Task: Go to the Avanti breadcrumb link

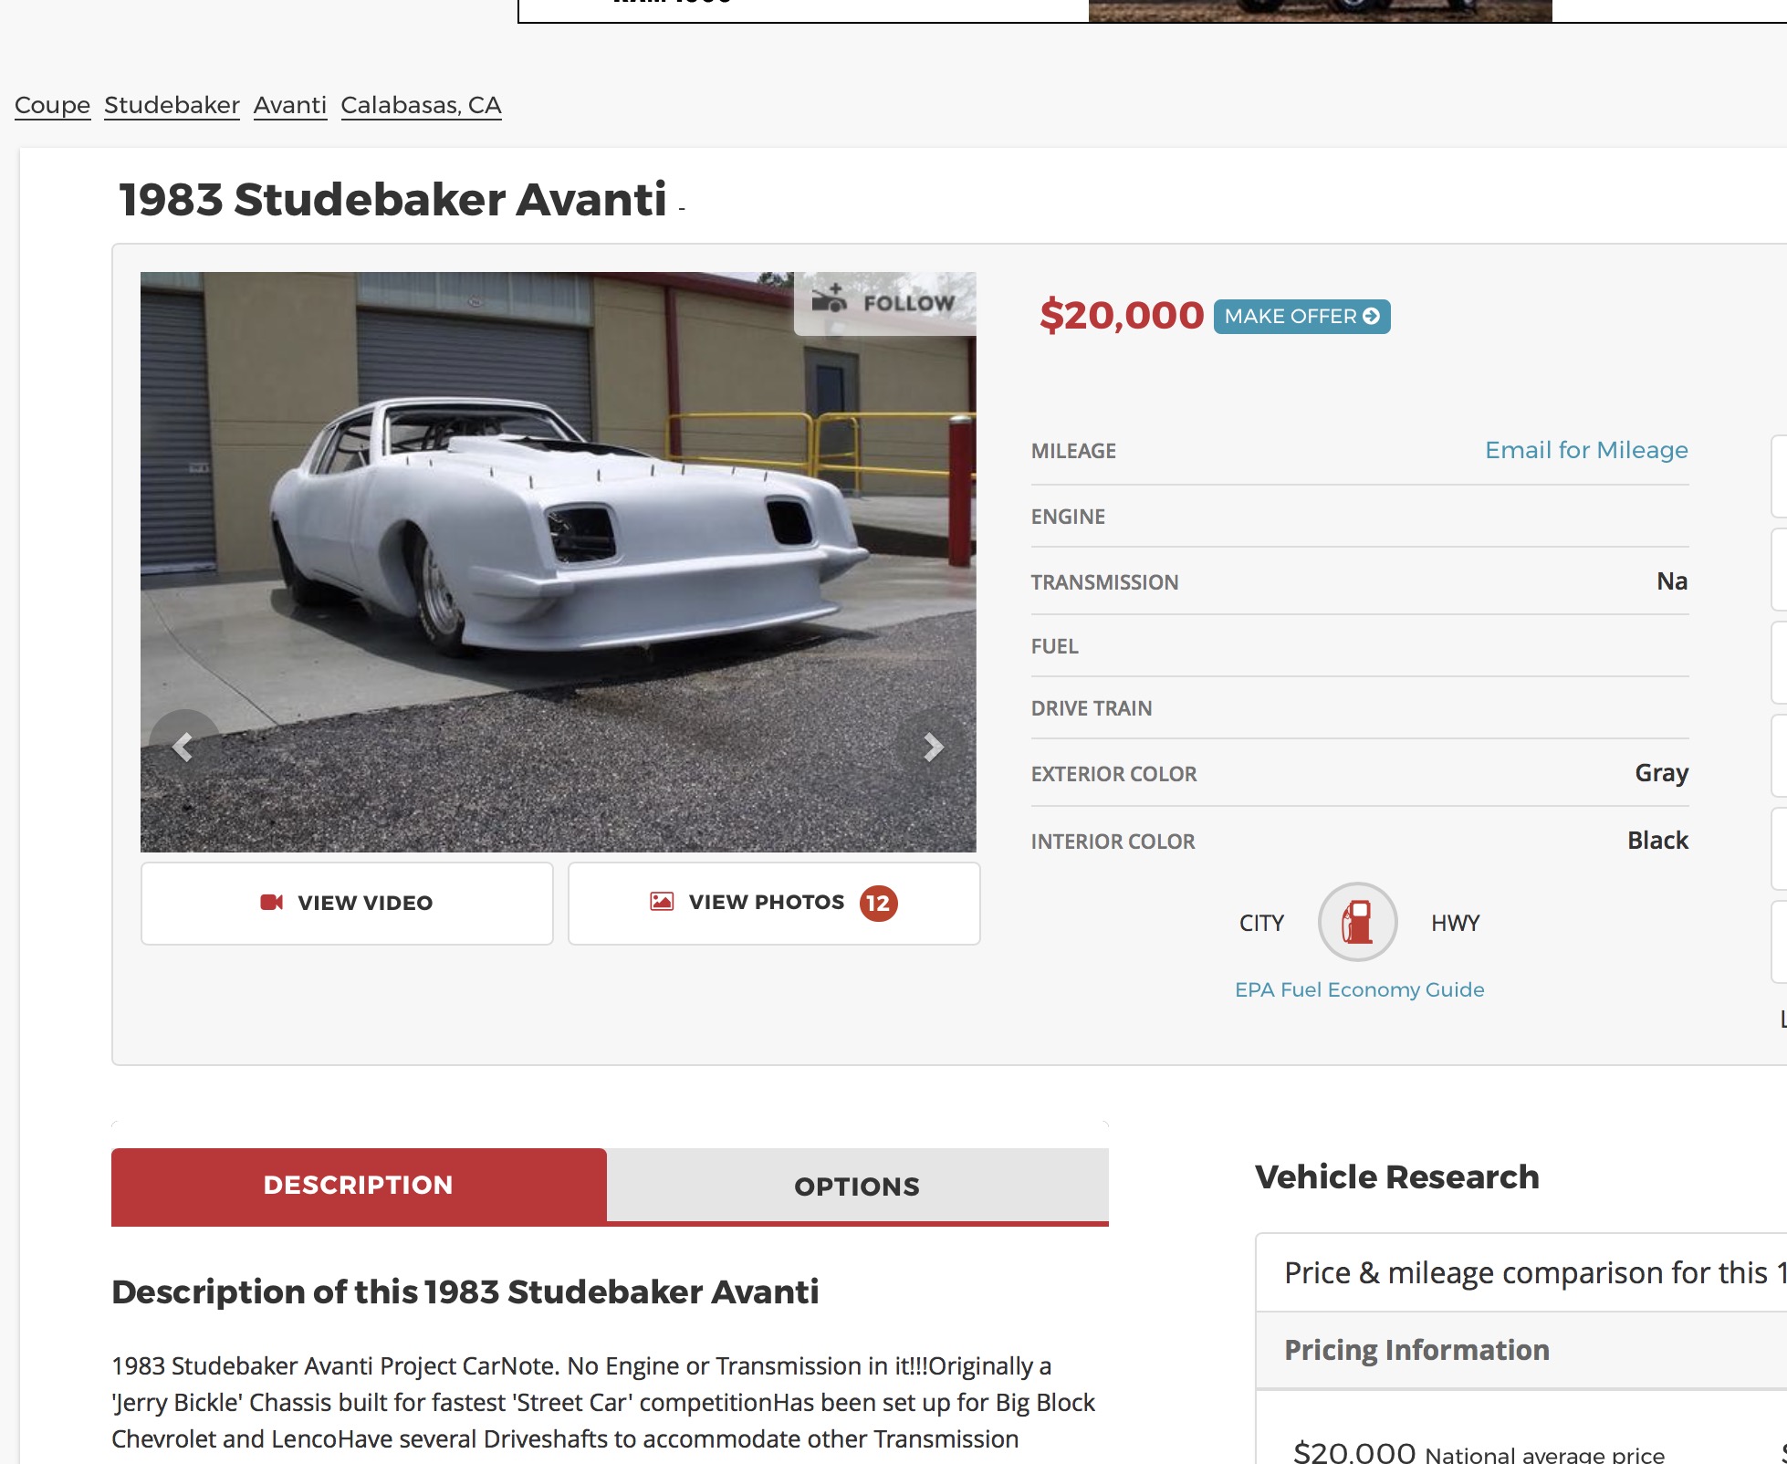Action: [290, 105]
